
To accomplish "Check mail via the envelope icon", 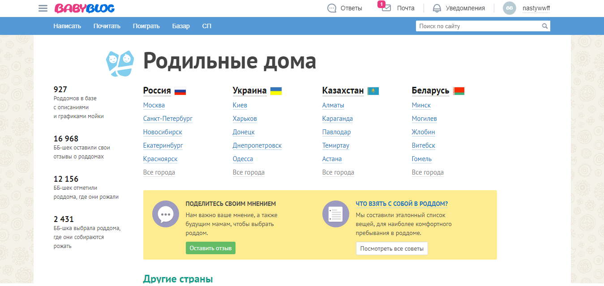I will [x=386, y=8].
